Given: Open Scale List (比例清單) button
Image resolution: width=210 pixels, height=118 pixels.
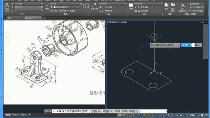Looking at the screenshot, I should point(194,4).
